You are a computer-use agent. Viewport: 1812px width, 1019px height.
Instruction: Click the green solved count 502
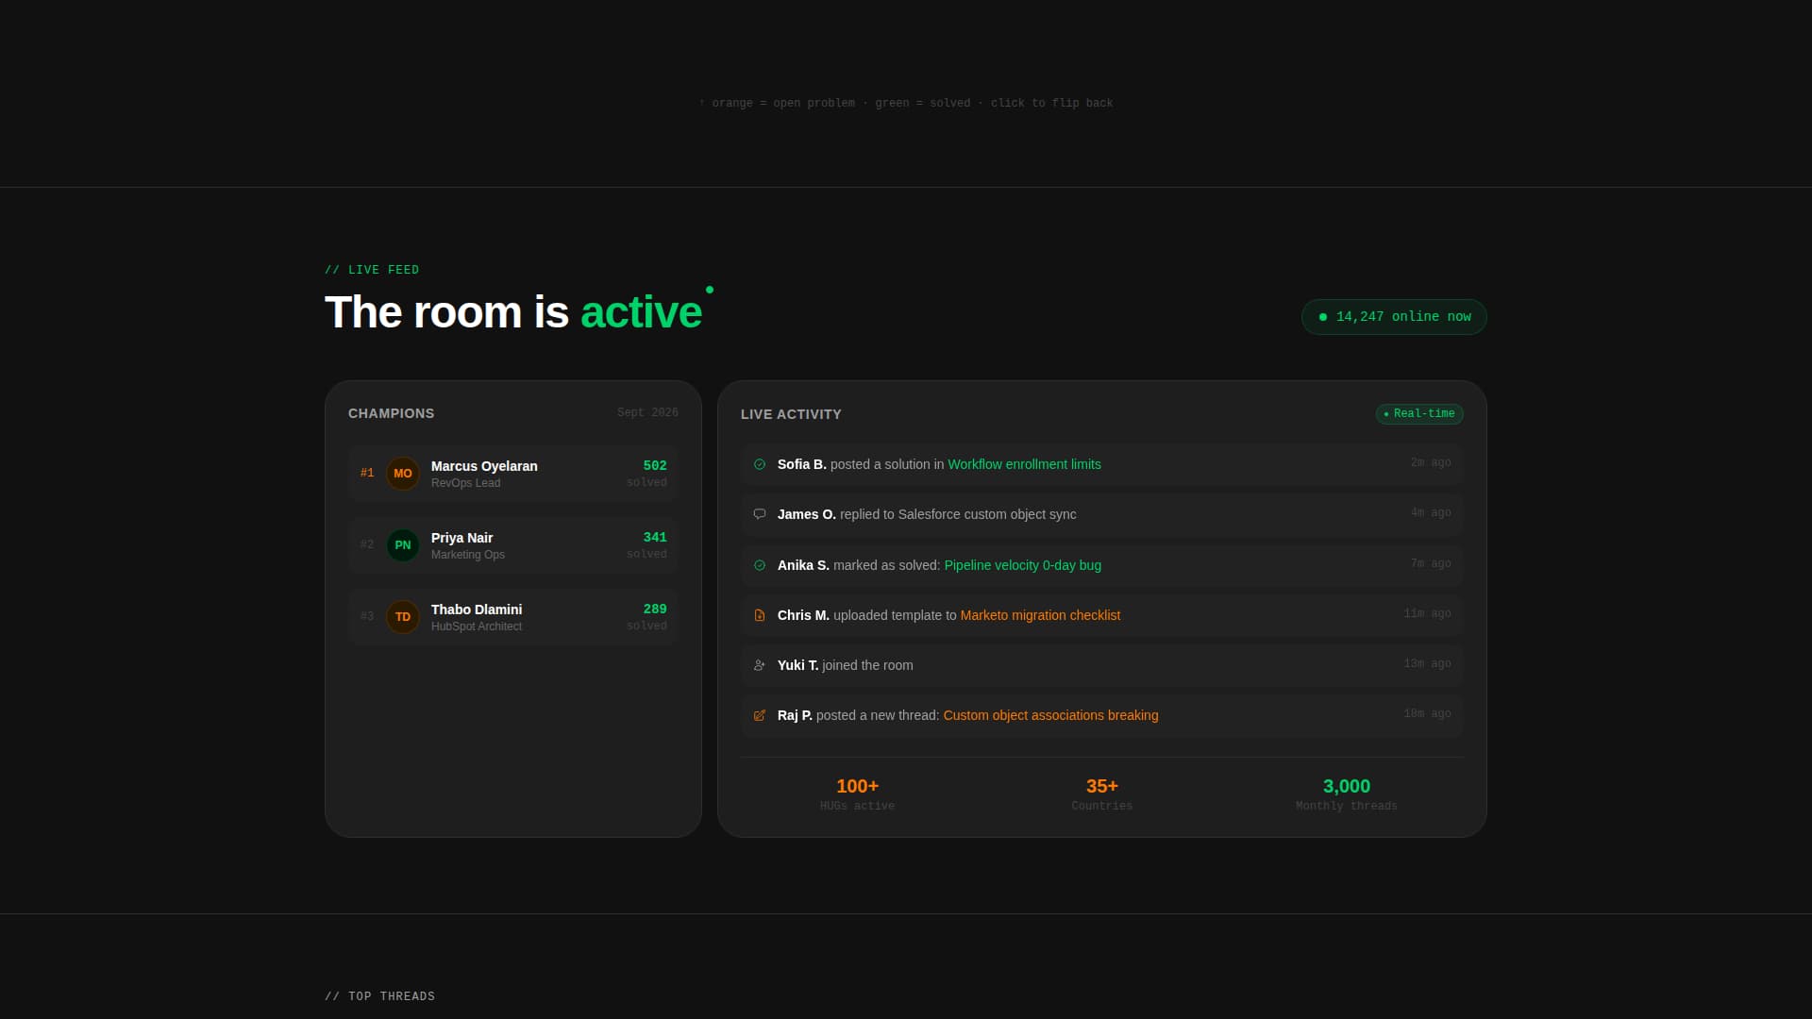(x=655, y=464)
